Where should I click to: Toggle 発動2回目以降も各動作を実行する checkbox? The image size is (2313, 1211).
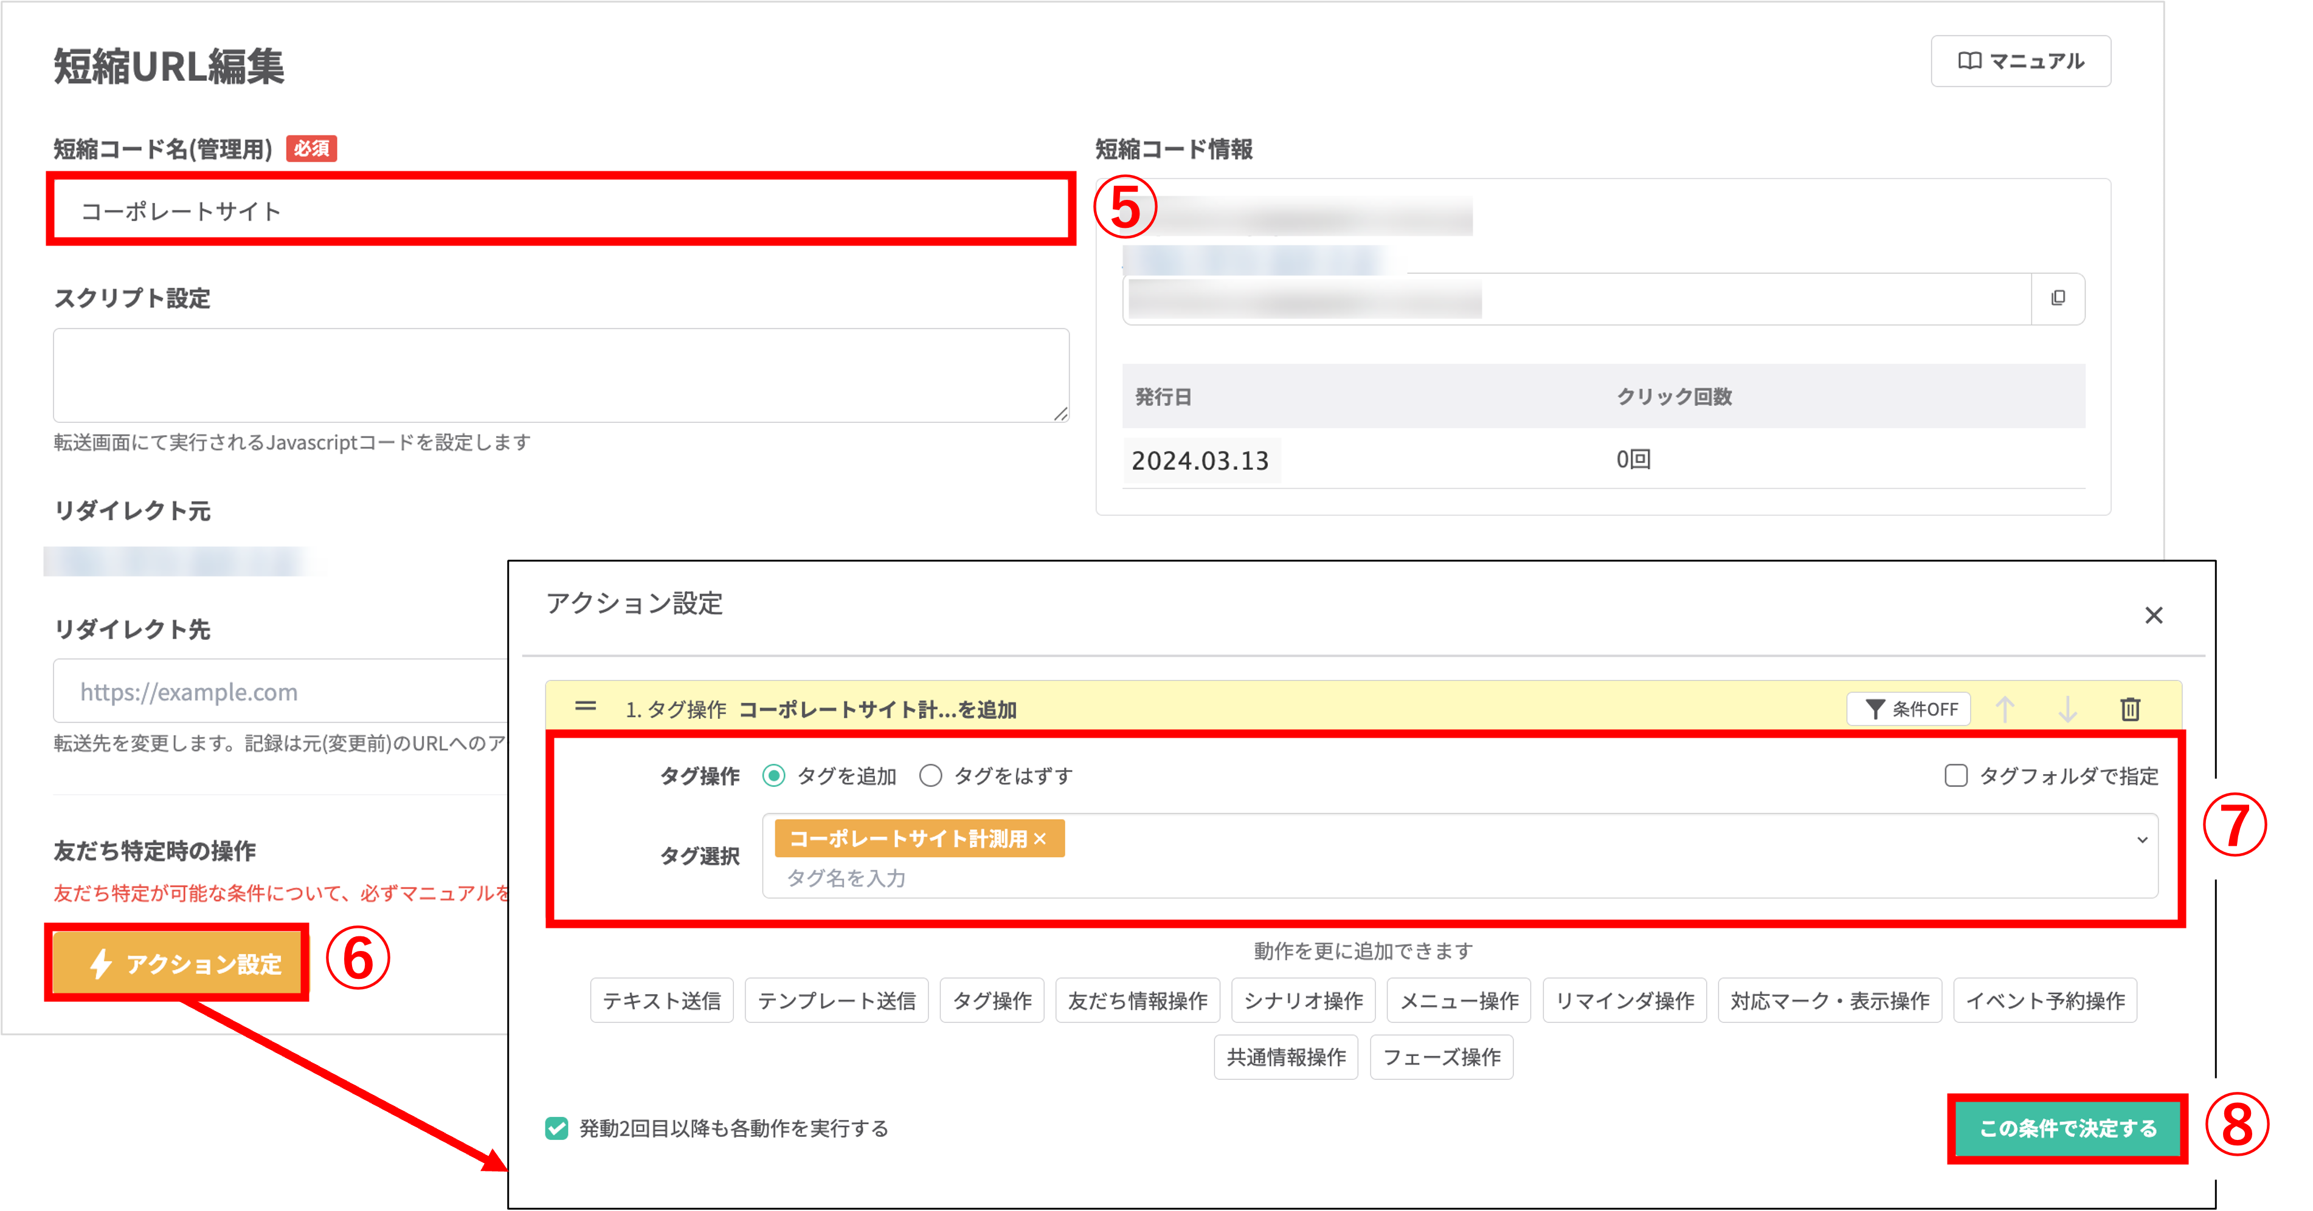click(557, 1128)
